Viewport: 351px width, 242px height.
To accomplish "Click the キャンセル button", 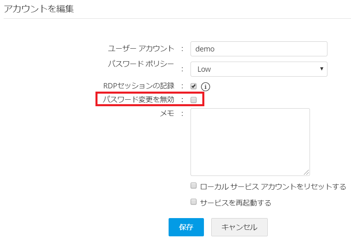I will pos(239,227).
